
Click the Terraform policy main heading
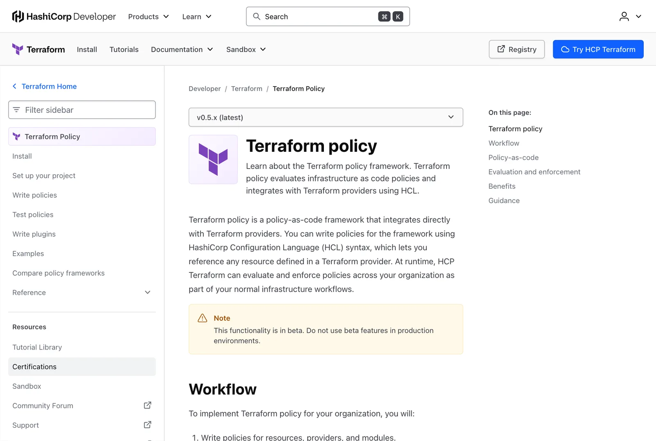click(312, 146)
